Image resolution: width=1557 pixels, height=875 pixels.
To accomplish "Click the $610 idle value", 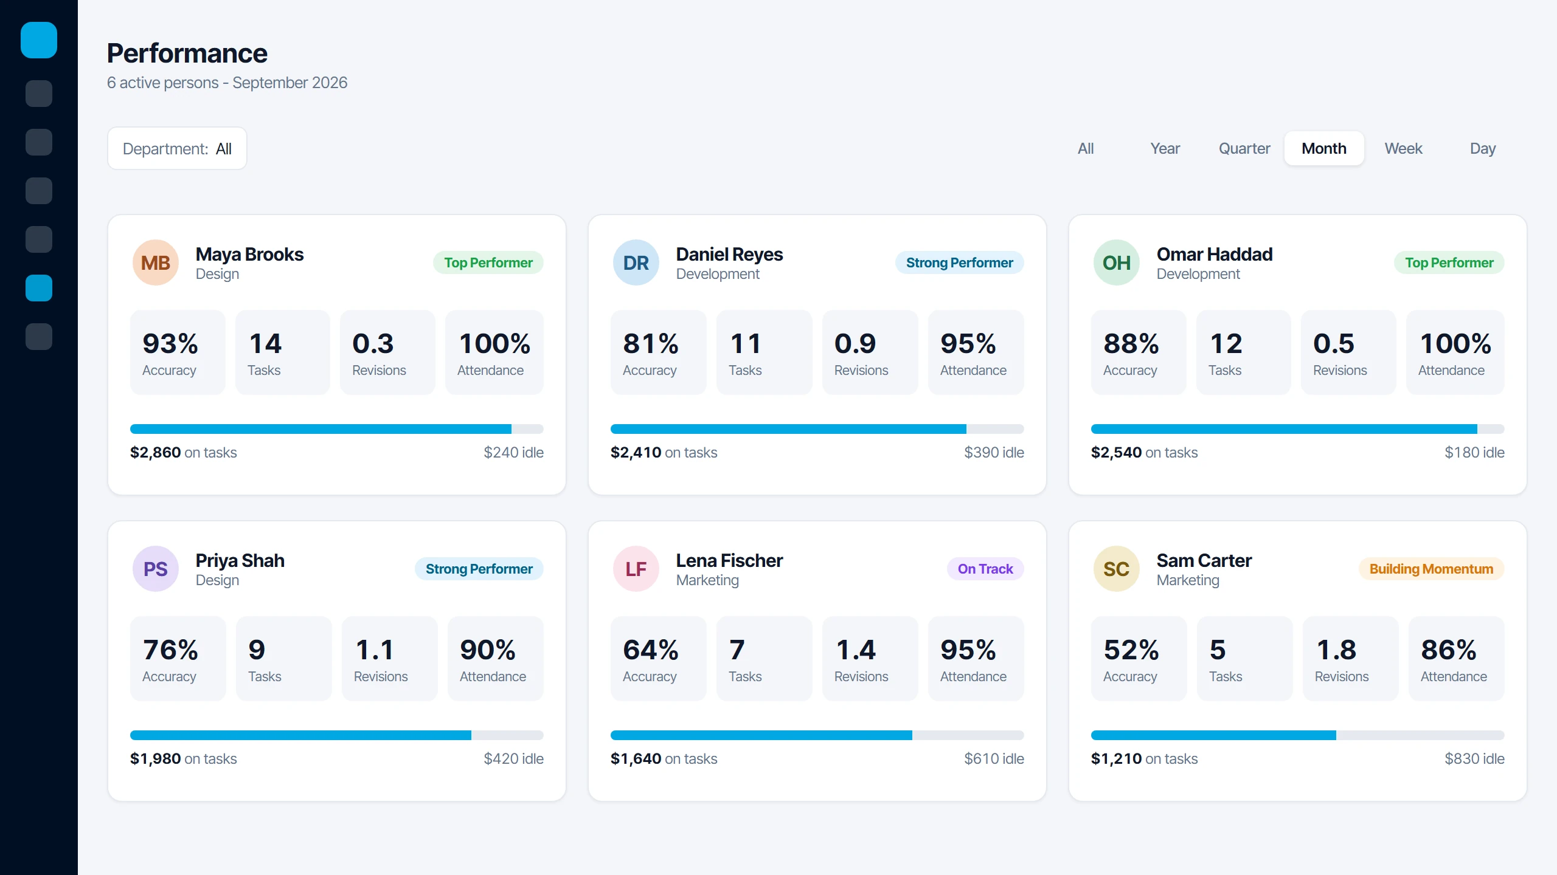I will click(994, 758).
